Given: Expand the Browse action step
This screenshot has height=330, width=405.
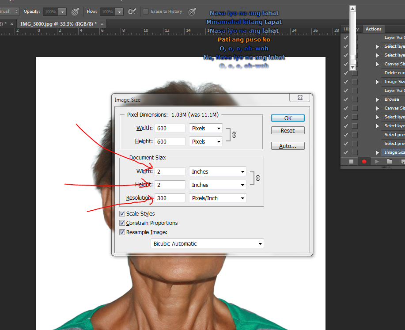Looking at the screenshot, I should [x=377, y=99].
